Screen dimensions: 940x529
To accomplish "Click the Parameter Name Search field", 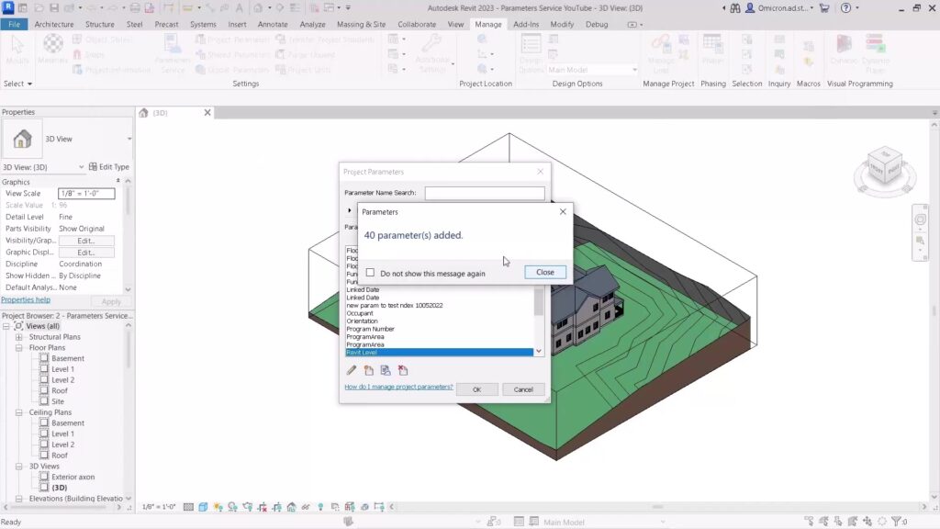I will pyautogui.click(x=484, y=193).
